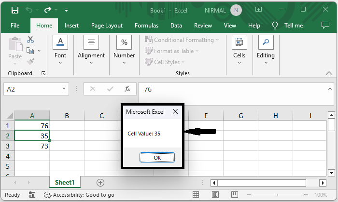Click the Sheet1 tab
This screenshot has height=202, width=338.
point(65,182)
